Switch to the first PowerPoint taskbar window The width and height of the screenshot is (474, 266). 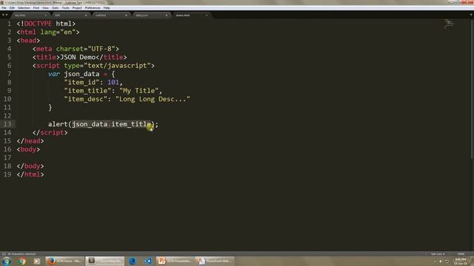pos(176,261)
